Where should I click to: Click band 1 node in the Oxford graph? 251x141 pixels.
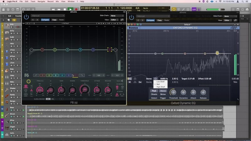pos(155,54)
